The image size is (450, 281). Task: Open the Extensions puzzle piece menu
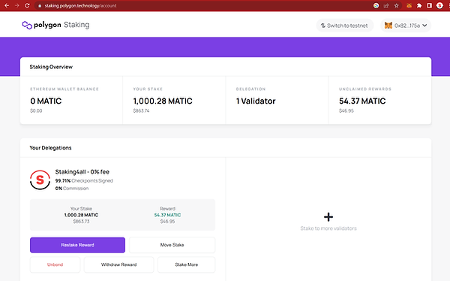[x=419, y=5]
